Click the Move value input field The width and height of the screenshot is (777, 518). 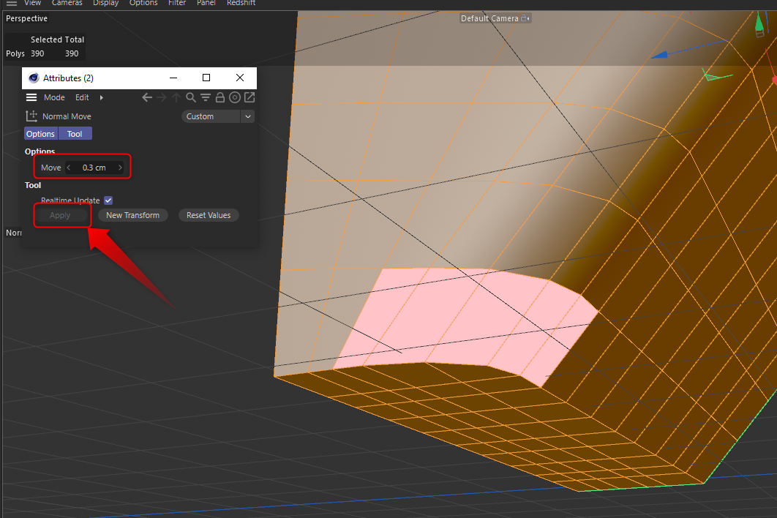point(94,167)
